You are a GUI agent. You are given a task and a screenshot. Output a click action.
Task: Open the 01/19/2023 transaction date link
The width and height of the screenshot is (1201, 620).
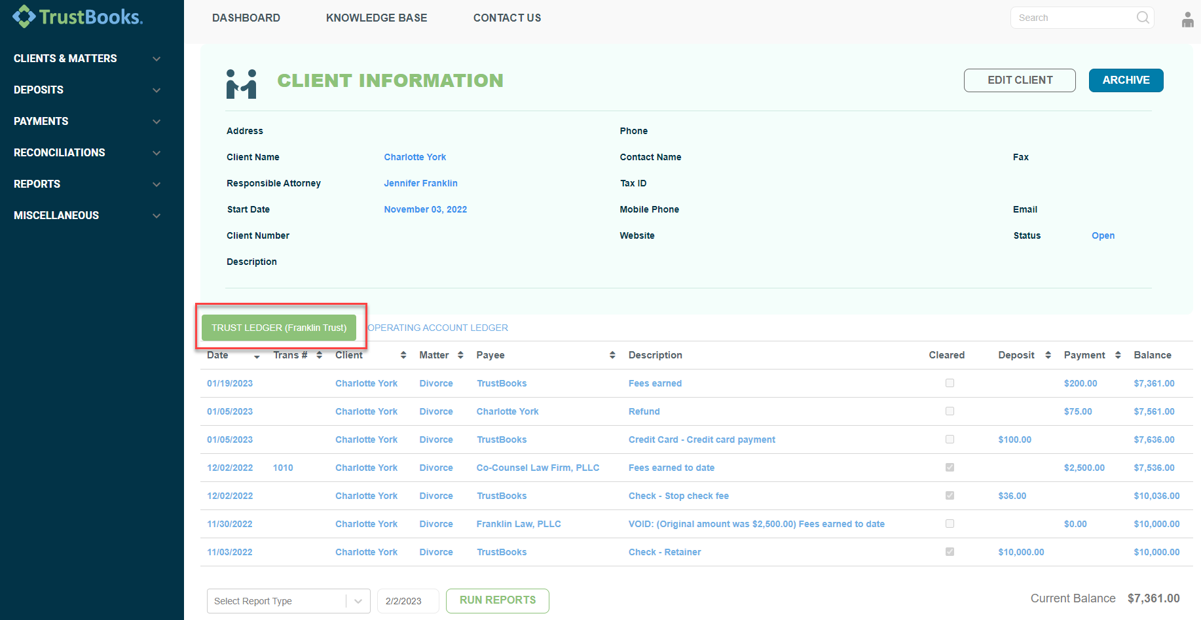[230, 383]
